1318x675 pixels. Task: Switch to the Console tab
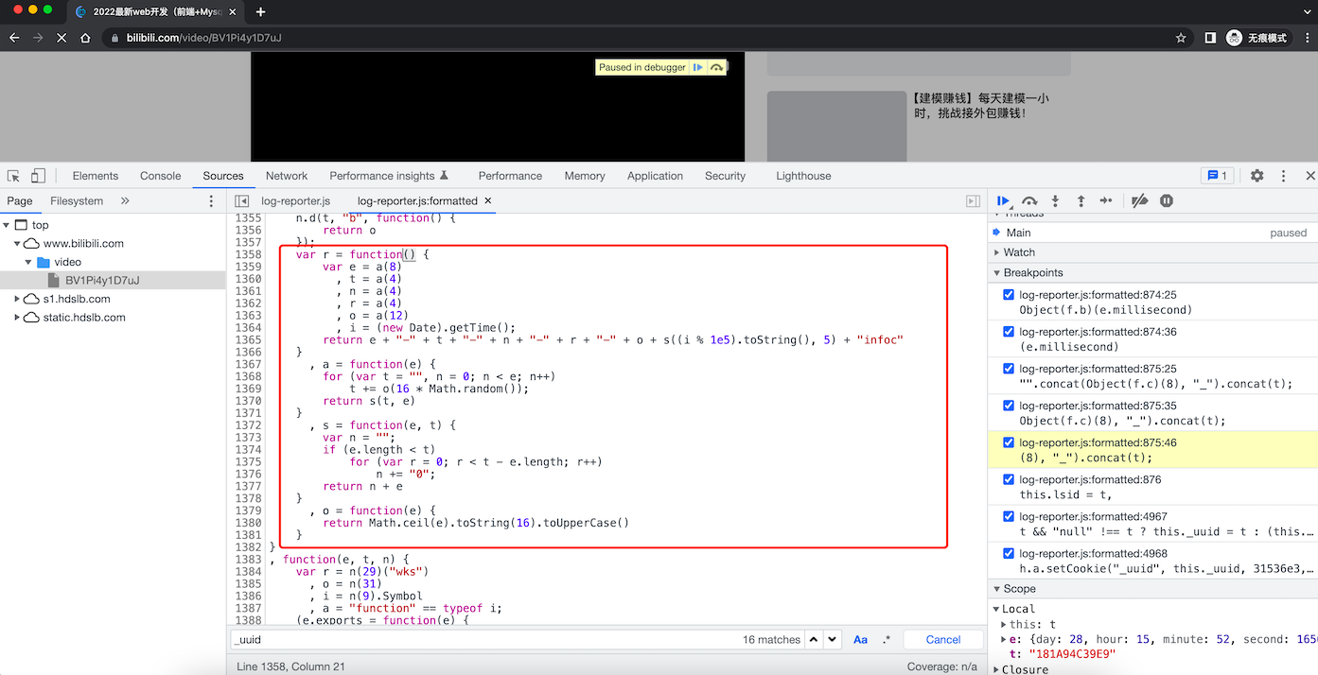[161, 176]
